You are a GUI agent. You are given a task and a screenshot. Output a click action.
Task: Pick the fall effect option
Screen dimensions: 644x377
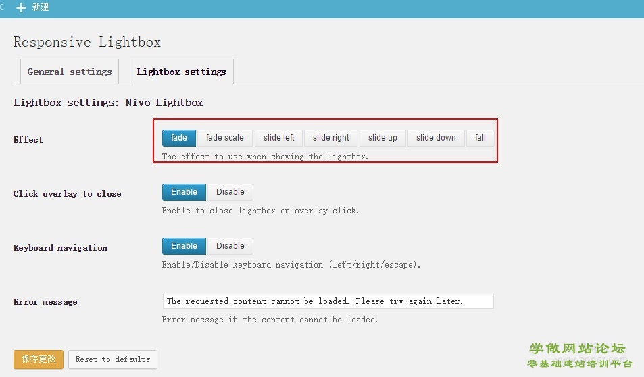tap(480, 138)
